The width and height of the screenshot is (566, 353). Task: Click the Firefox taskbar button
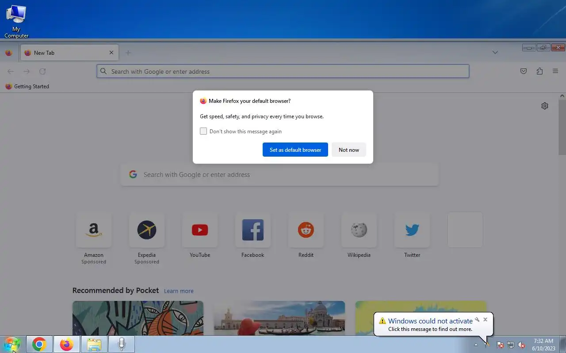67,345
